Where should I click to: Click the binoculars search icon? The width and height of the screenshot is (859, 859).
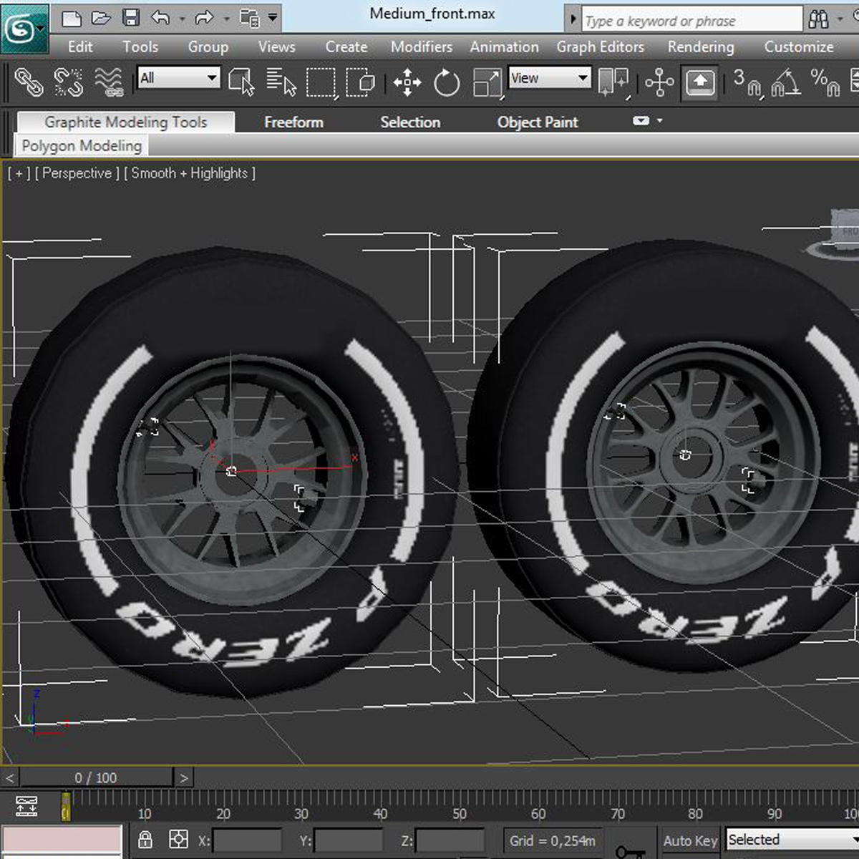tap(818, 19)
